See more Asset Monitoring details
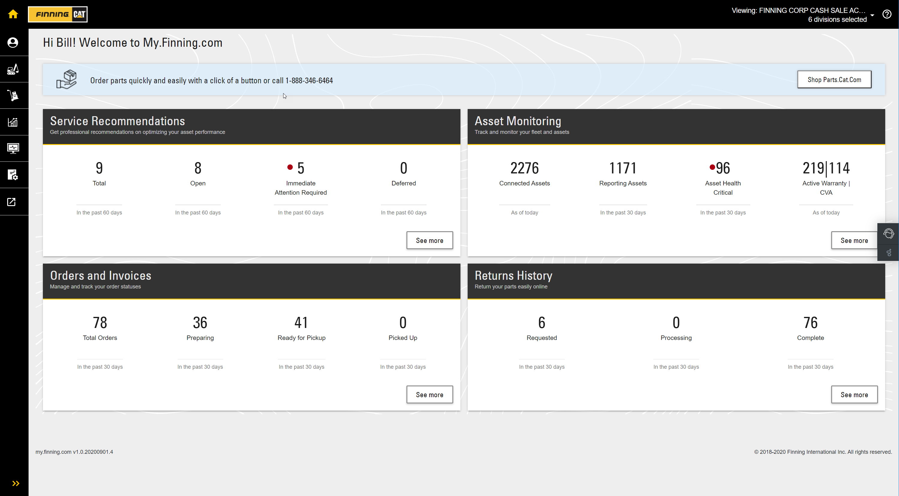The width and height of the screenshot is (899, 496). [x=854, y=240]
